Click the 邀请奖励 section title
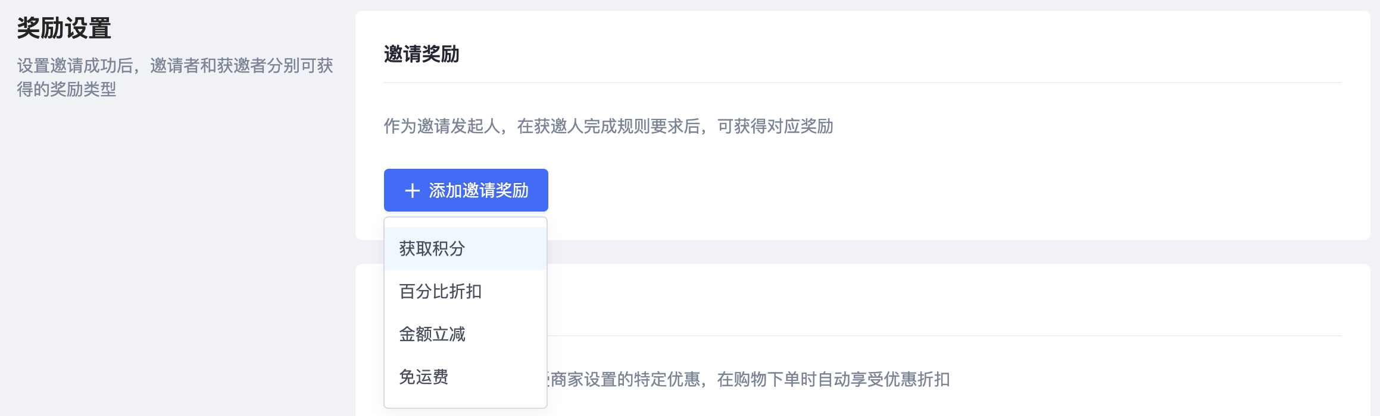Screen dimensions: 1380x416 [x=422, y=54]
